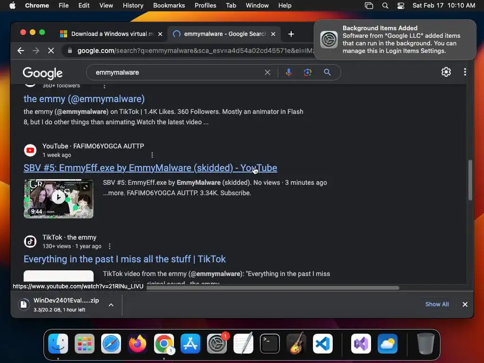The image size is (484, 363).
Task: Click the YouTube favicon in result
Action: click(30, 150)
